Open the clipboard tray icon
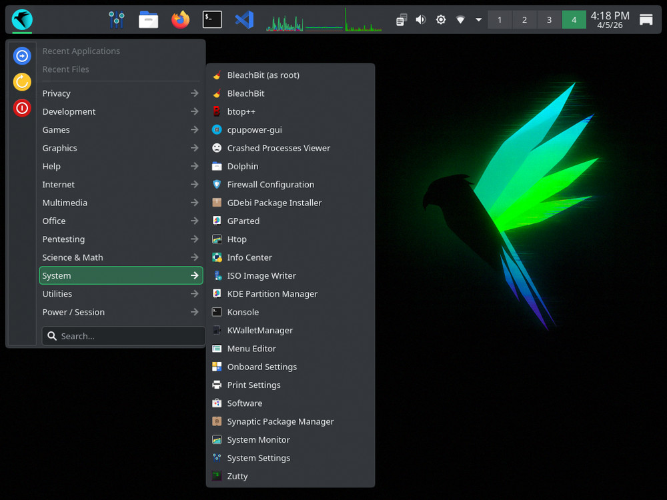The width and height of the screenshot is (667, 500). coord(400,19)
